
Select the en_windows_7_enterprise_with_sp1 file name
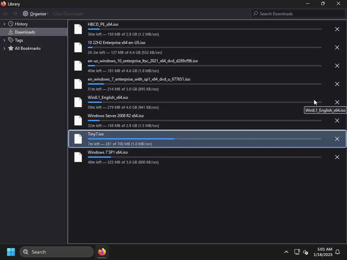coord(139,79)
